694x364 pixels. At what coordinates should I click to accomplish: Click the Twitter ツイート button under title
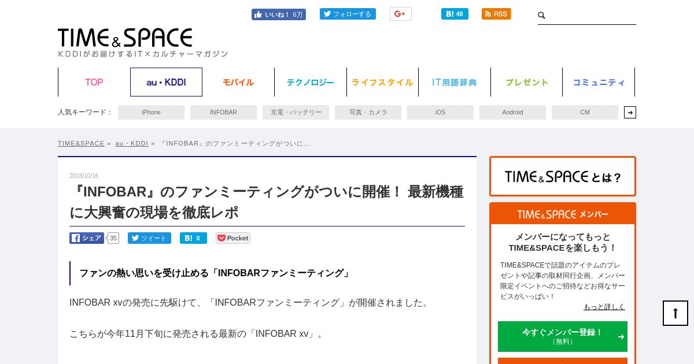coord(149,238)
